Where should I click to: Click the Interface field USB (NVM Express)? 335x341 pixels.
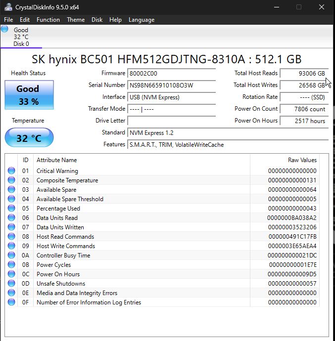[x=171, y=97]
